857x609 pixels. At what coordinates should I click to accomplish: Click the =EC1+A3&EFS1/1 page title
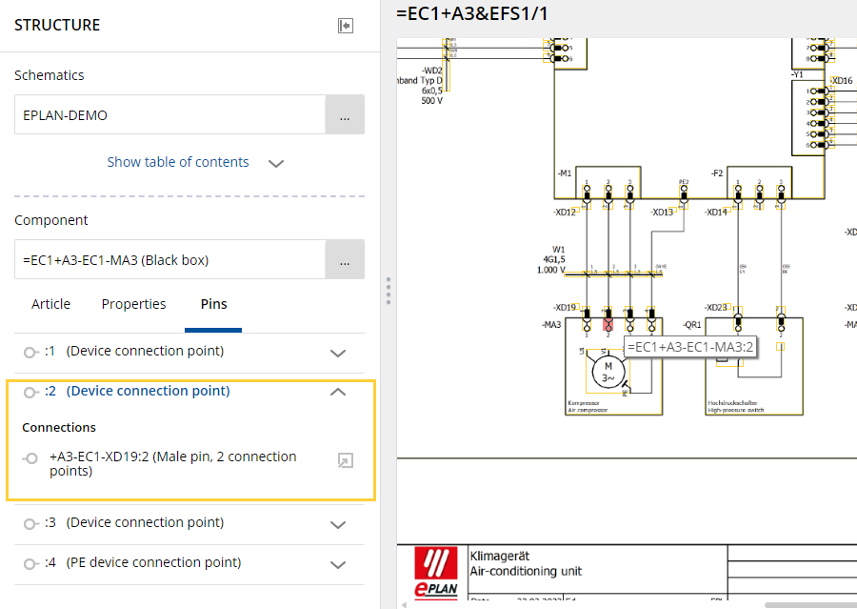coord(472,13)
